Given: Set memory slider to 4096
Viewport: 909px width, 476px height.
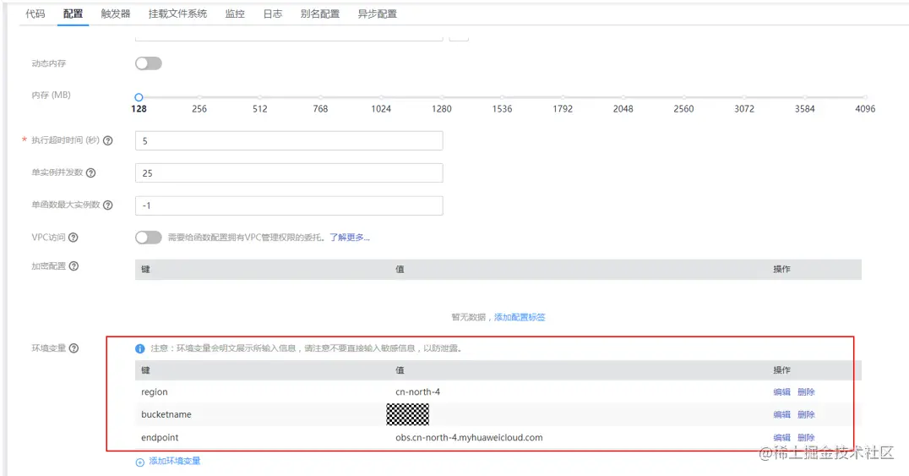Looking at the screenshot, I should coord(865,97).
